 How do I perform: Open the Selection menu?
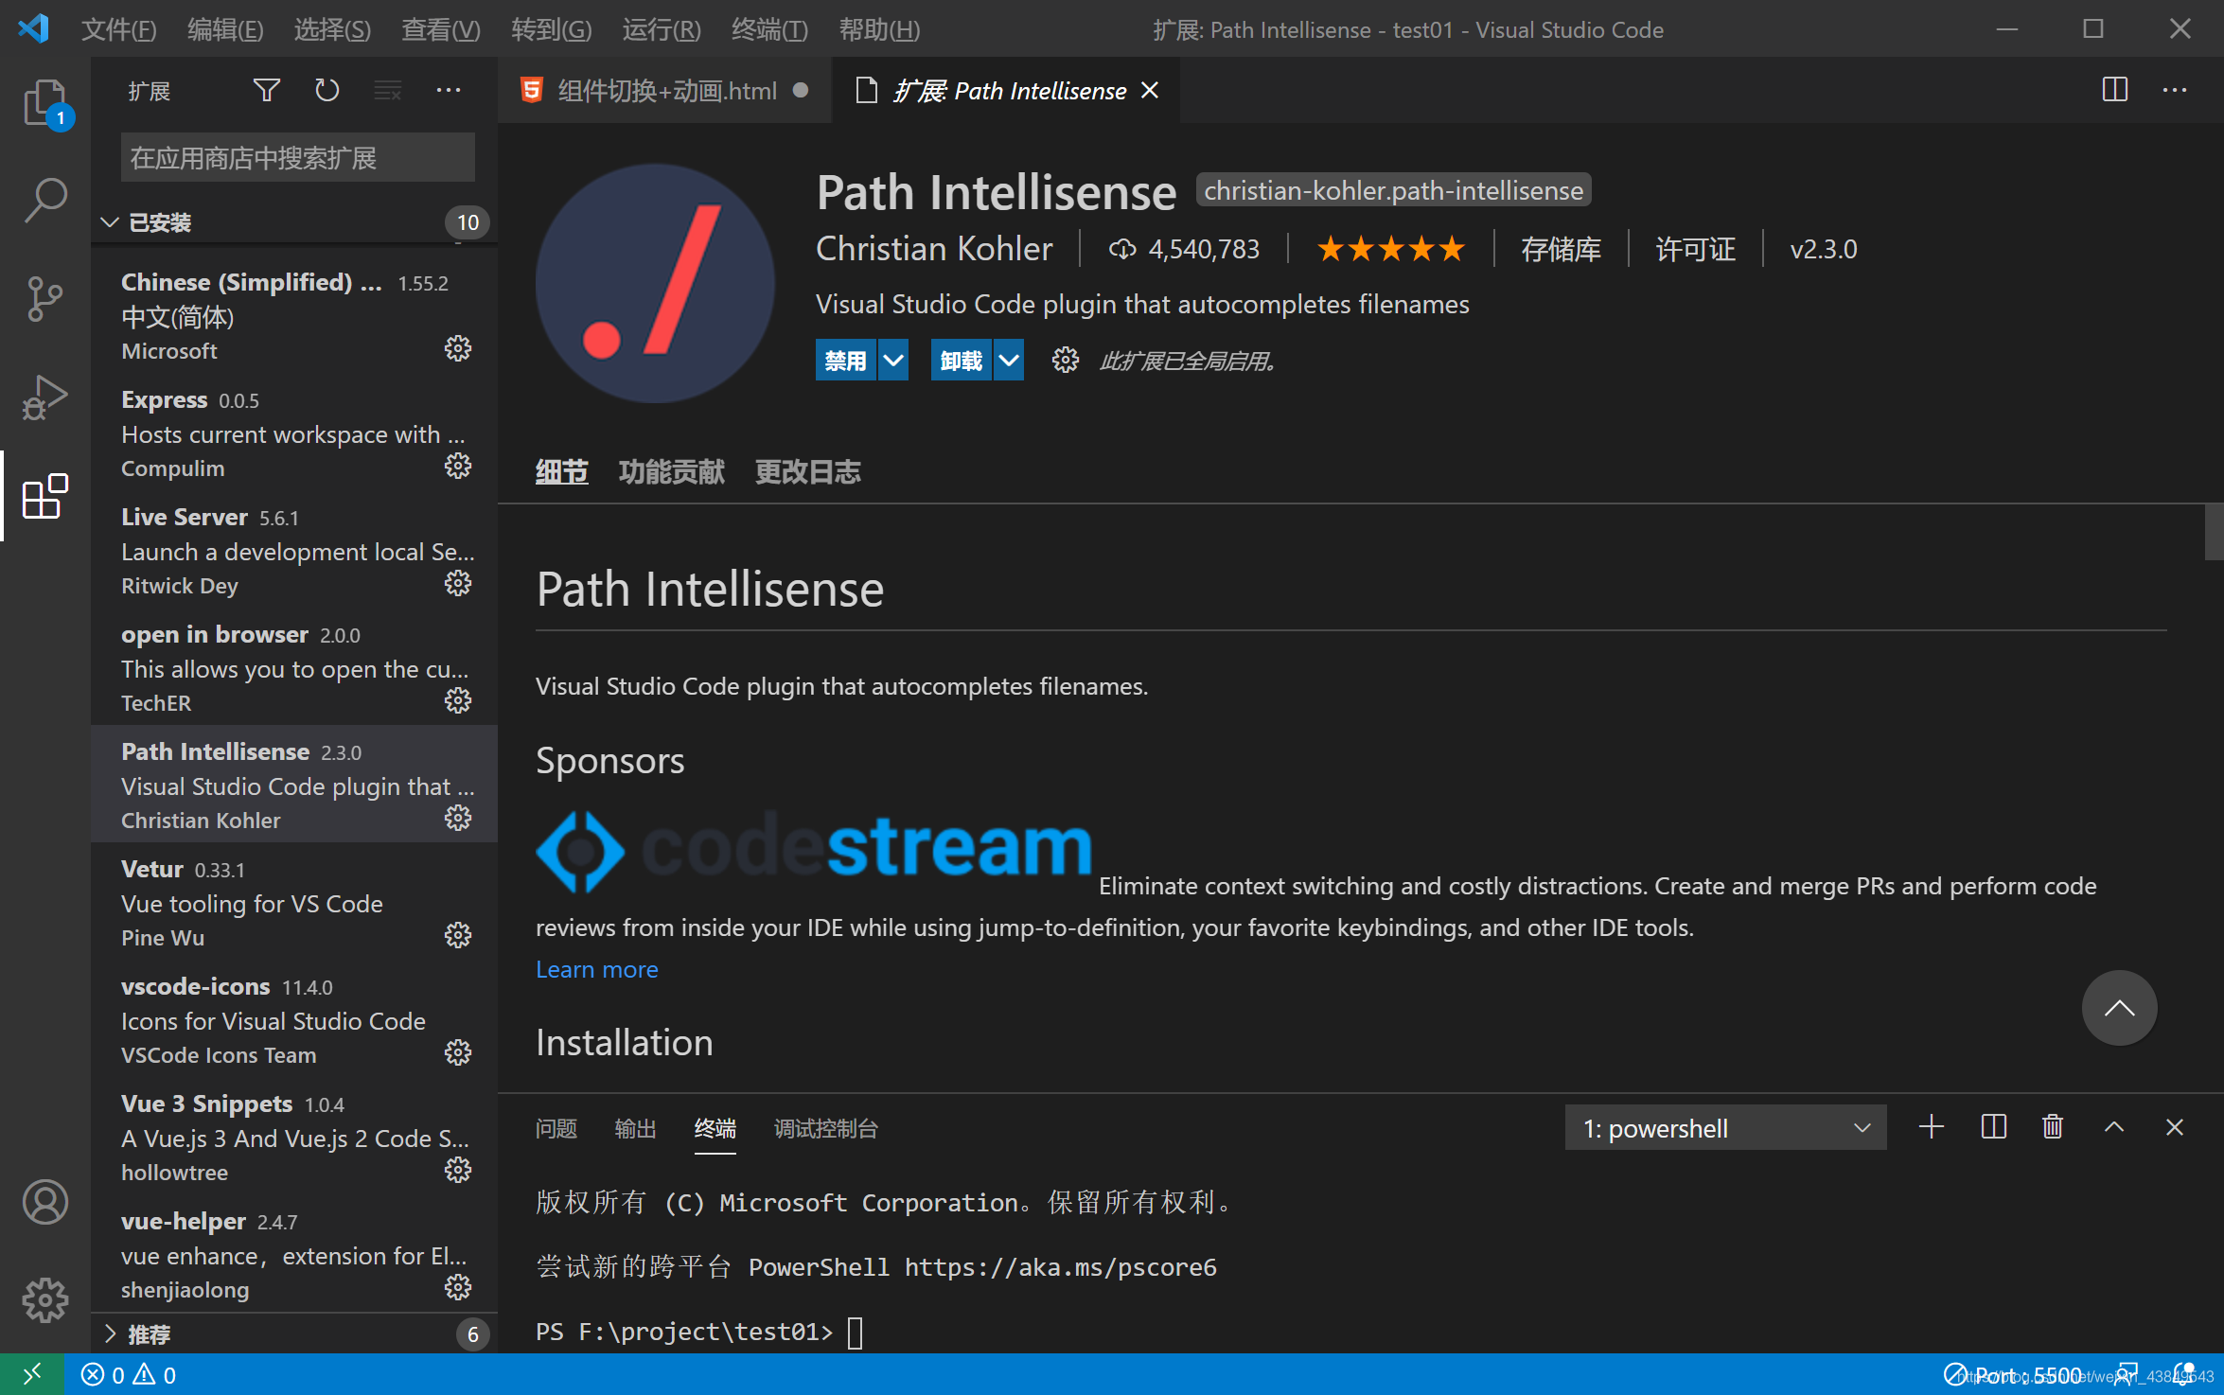(x=332, y=29)
